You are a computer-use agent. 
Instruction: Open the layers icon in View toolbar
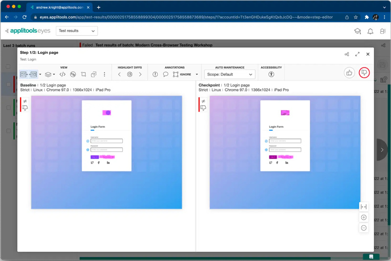coord(48,74)
